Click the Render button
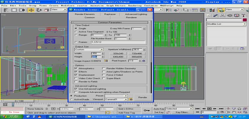Viewport: 249px width, 119px height. [x=143, y=97]
